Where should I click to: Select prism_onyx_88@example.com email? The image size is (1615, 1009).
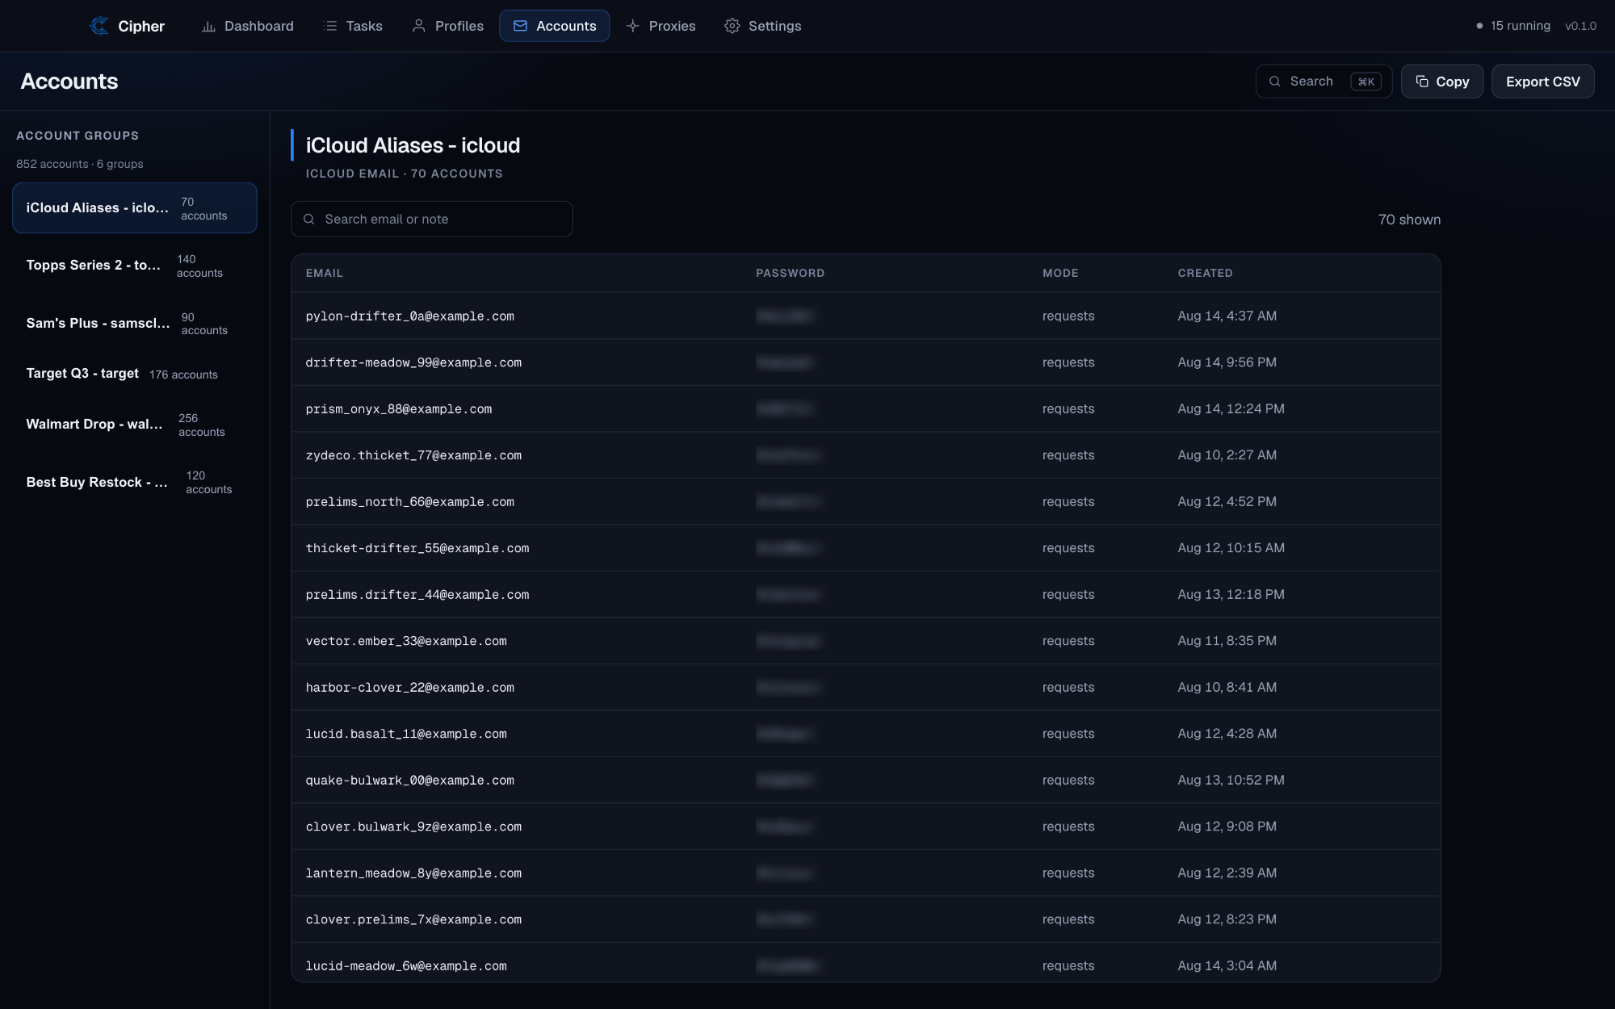point(398,408)
